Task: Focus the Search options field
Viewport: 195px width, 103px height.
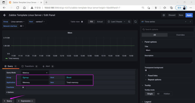Action: (168, 30)
